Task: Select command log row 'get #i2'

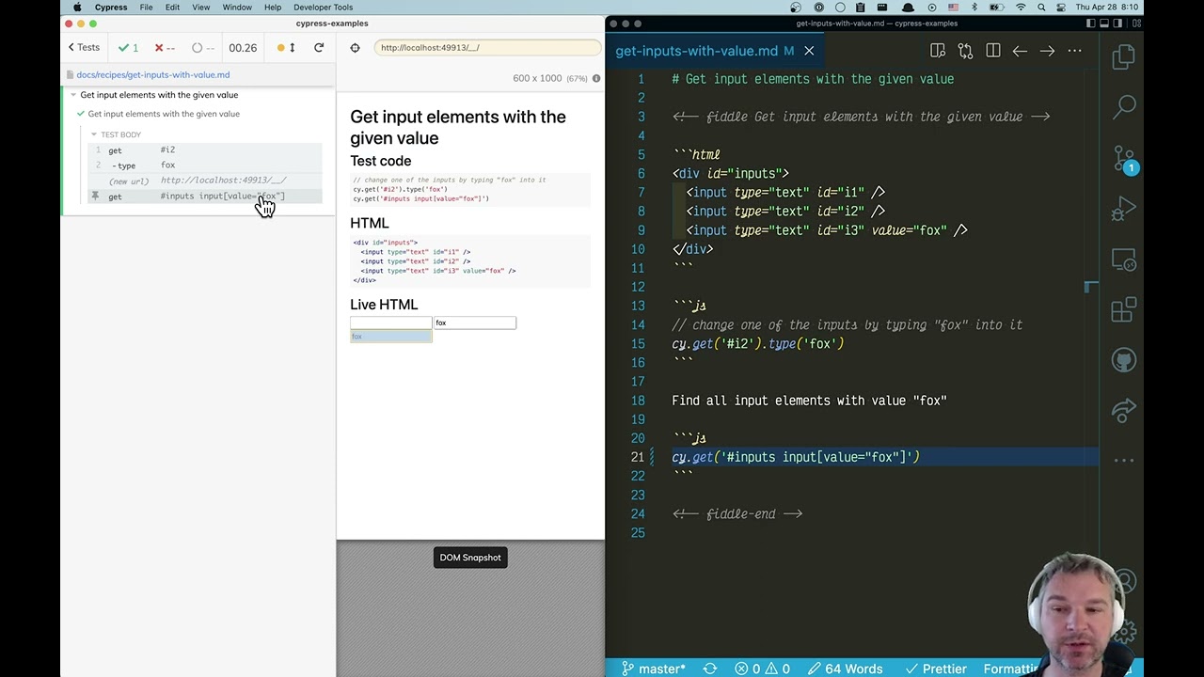Action: pos(205,150)
